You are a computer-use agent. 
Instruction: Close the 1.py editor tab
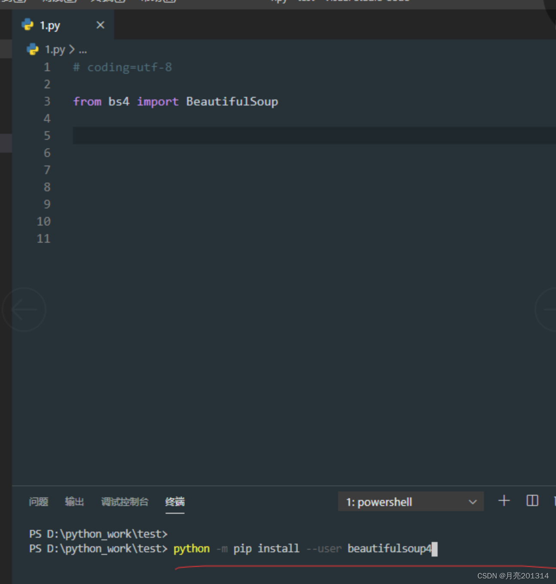click(100, 25)
